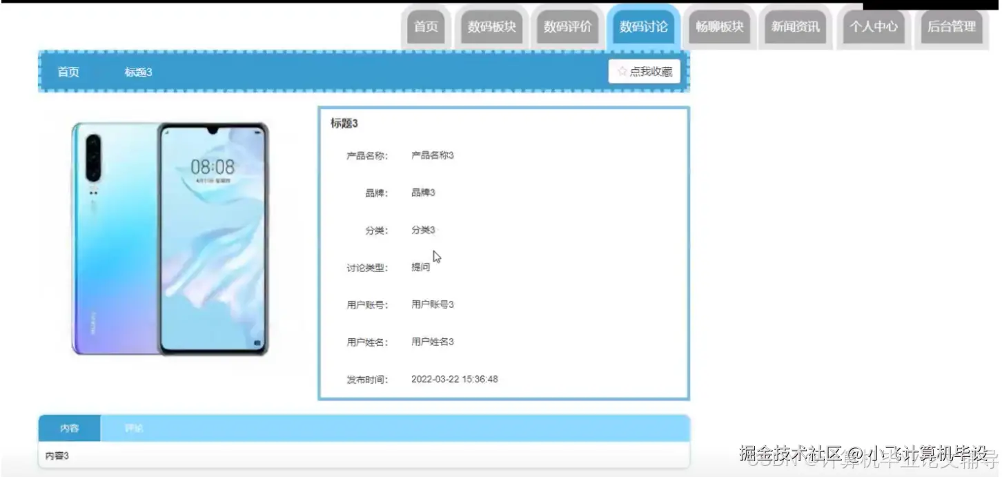This screenshot has height=477, width=1002.
Task: Switch to the 内容 content tab
Action: tap(68, 427)
